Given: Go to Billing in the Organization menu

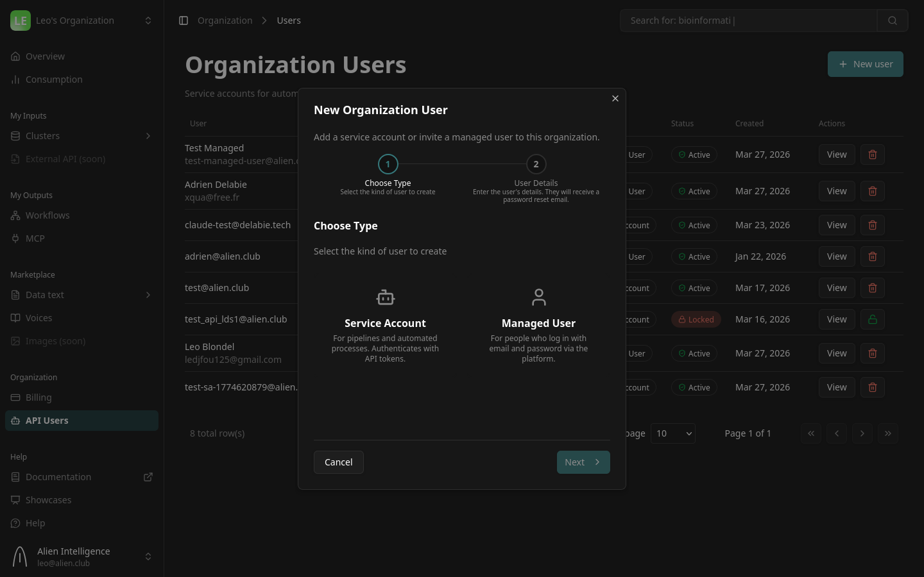Looking at the screenshot, I should [x=38, y=397].
